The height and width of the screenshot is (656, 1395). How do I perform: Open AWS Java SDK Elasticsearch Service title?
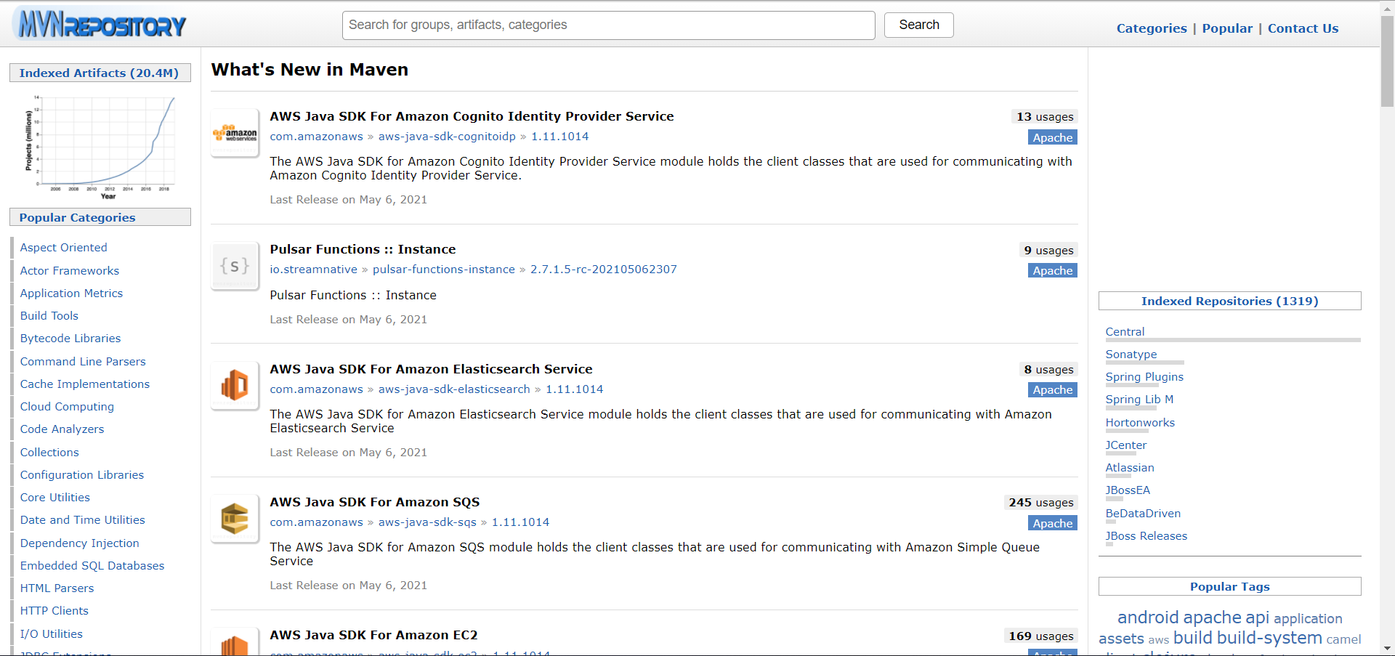(431, 369)
